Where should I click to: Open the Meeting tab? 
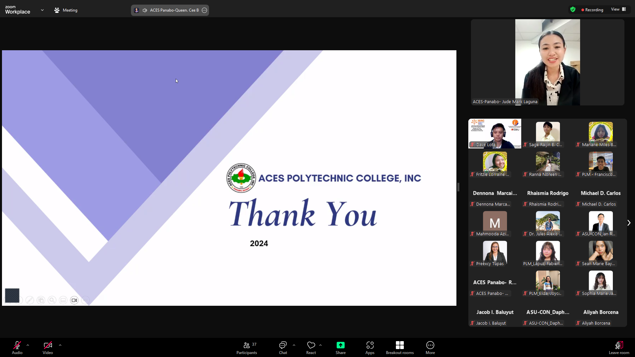point(66,10)
